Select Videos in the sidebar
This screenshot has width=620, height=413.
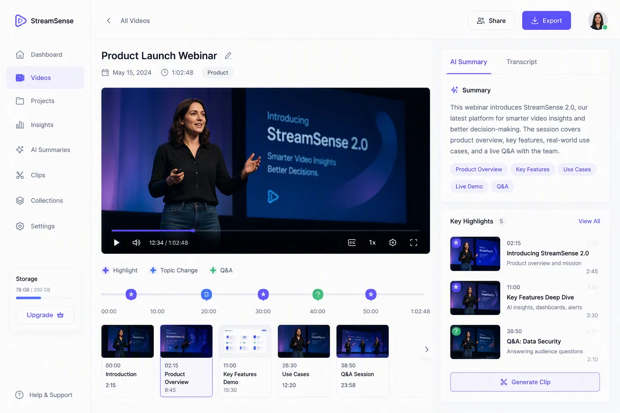tap(45, 77)
